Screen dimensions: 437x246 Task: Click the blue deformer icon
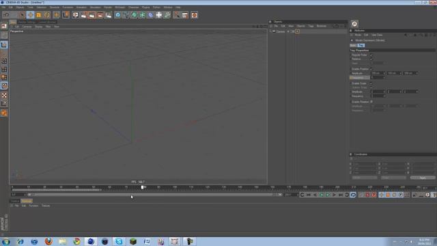click(x=150, y=15)
